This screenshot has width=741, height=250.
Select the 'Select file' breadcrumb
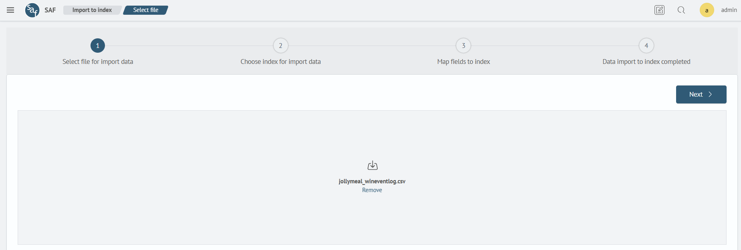[x=146, y=10]
